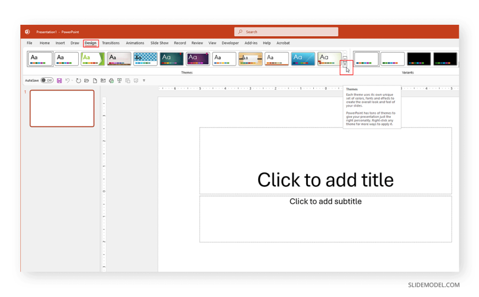Apply the green Facet theme
This screenshot has height=297, width=479.
(92, 59)
